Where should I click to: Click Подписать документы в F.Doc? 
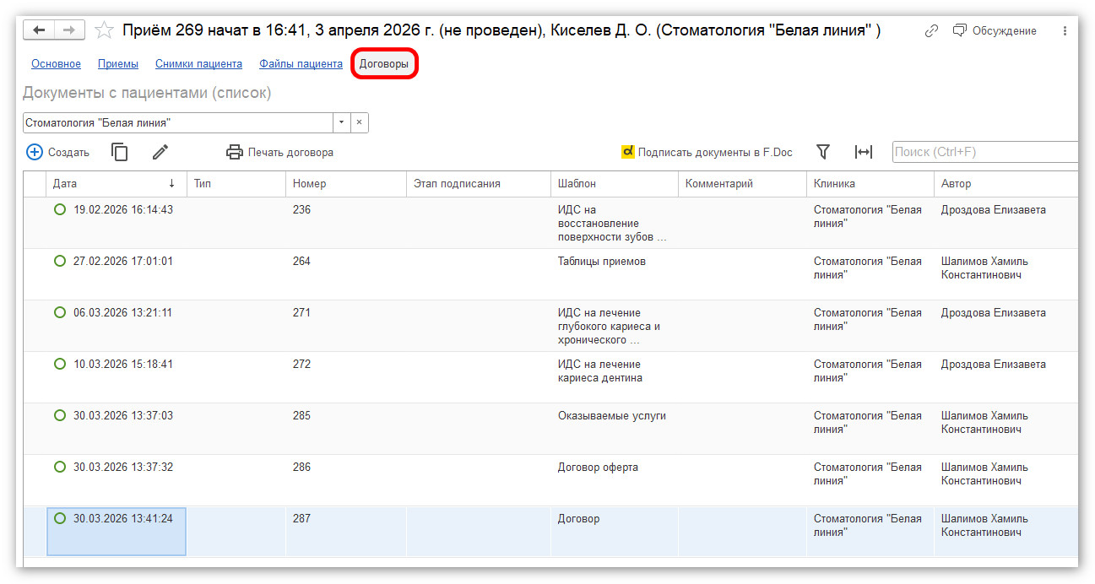(707, 153)
